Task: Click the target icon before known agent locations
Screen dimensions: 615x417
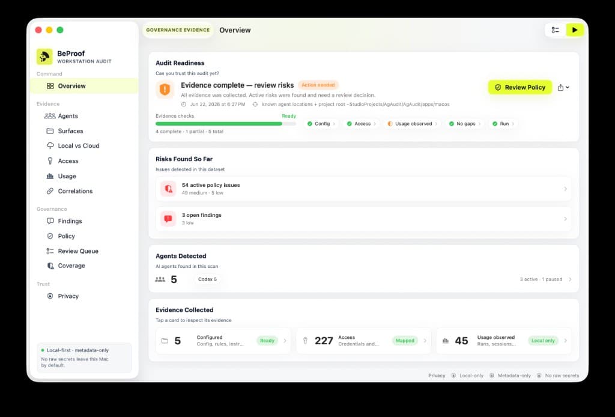Action: tap(255, 105)
